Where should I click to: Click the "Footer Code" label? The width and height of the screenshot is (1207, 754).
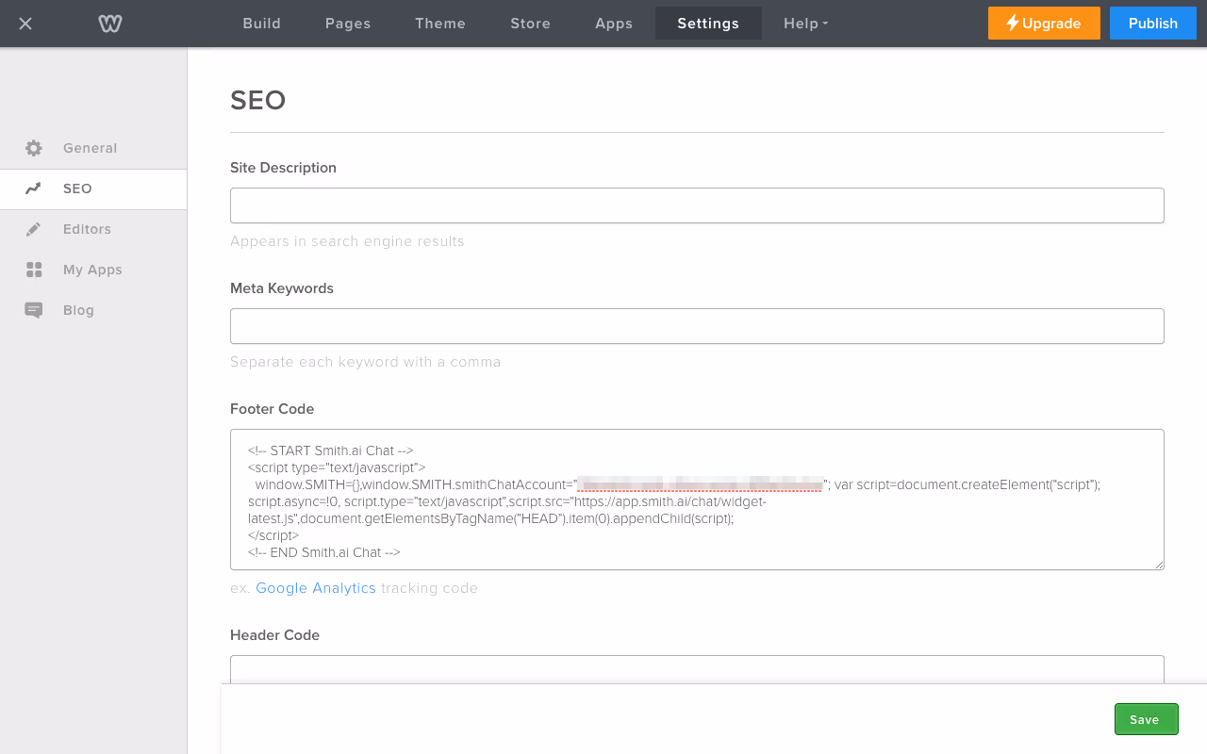[272, 409]
